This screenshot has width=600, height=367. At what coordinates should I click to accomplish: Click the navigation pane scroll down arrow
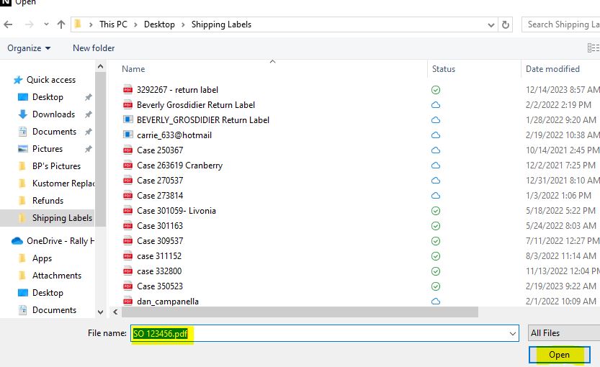(100, 312)
